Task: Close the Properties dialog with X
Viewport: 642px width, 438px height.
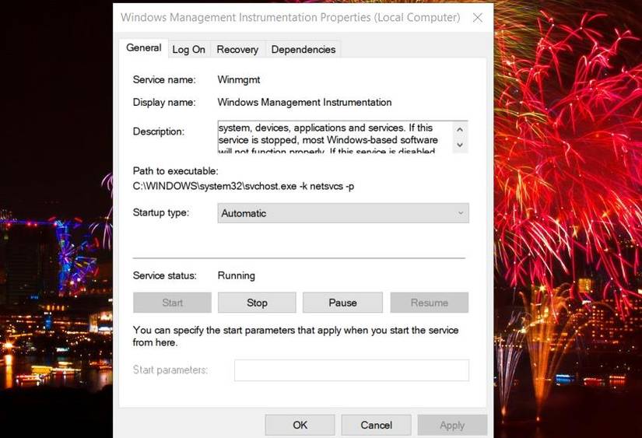Action: coord(477,18)
